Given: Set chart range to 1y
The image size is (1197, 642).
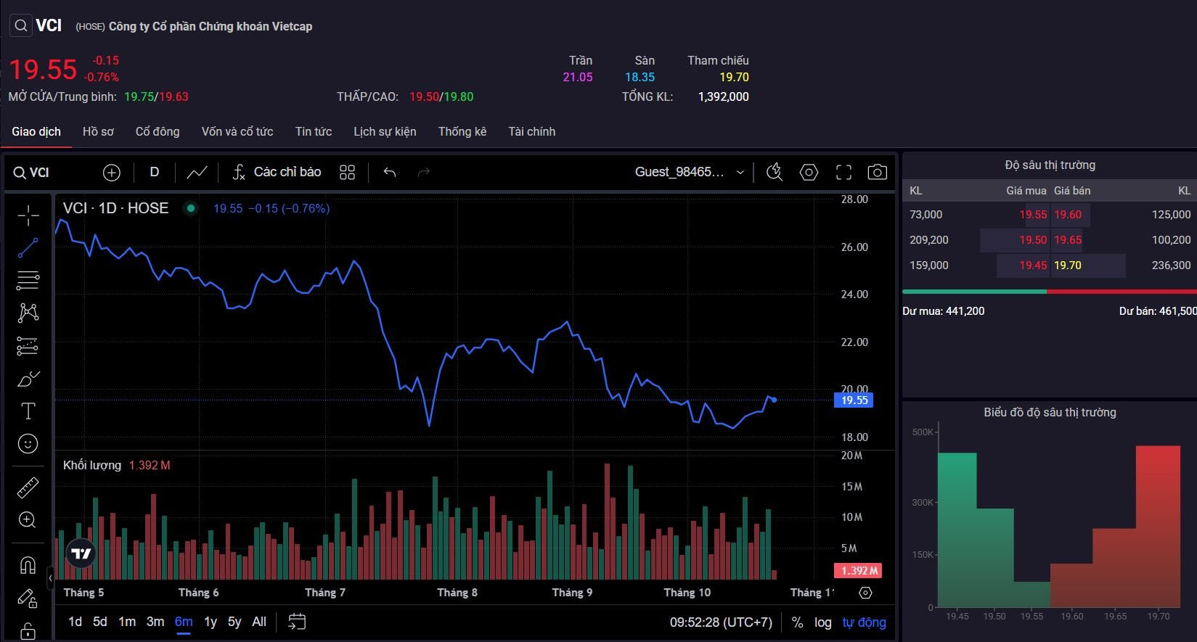Looking at the screenshot, I should [211, 622].
